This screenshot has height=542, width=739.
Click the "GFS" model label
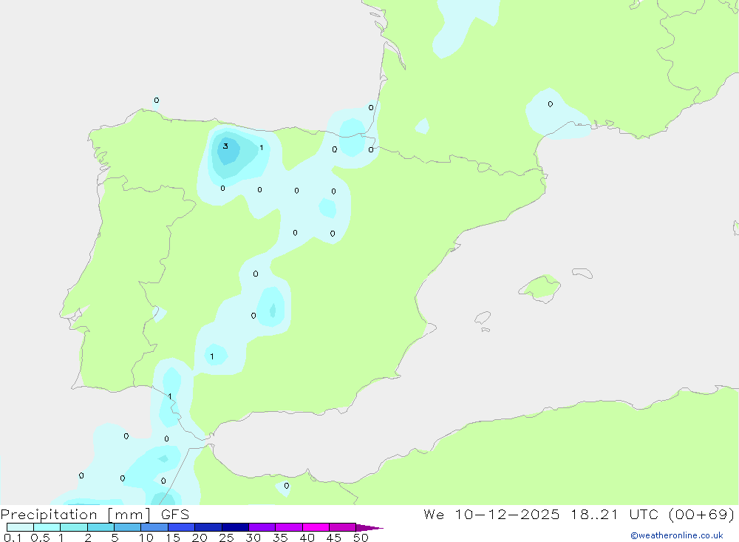[175, 515]
